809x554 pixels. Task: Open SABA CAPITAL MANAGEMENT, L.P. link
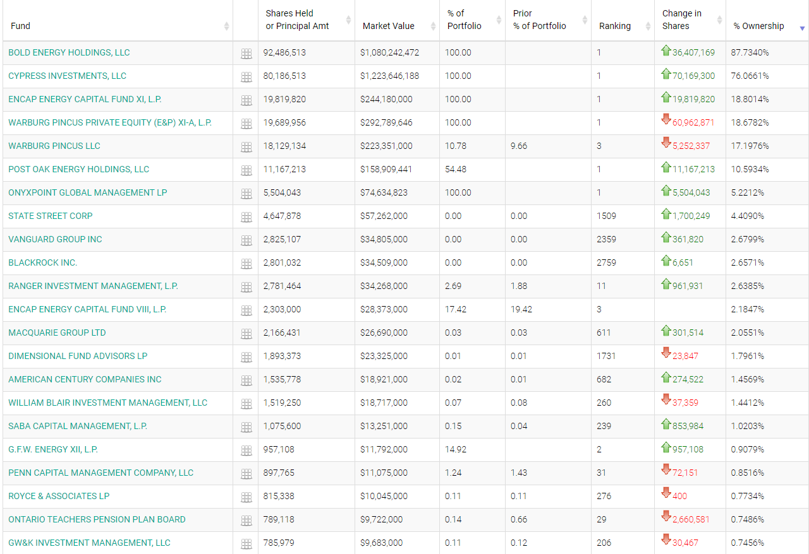78,426
